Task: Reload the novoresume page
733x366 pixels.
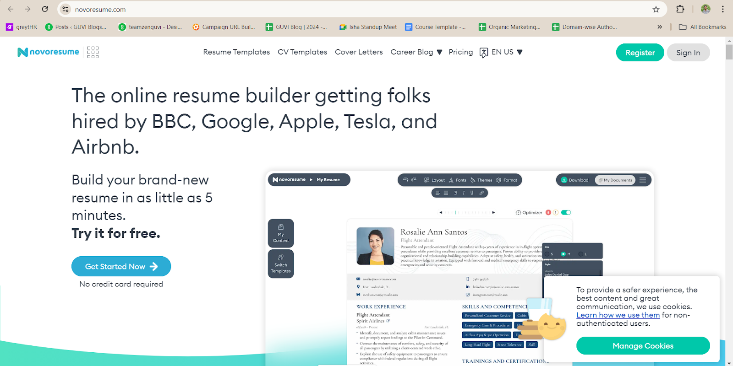Action: coord(45,9)
